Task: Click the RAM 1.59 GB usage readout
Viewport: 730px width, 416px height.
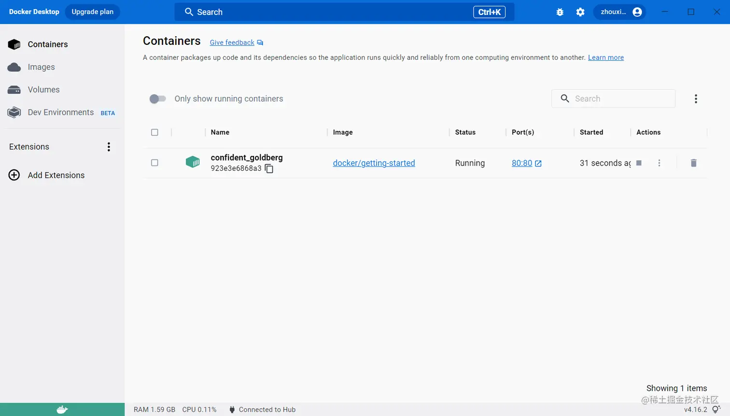Action: tap(154, 410)
